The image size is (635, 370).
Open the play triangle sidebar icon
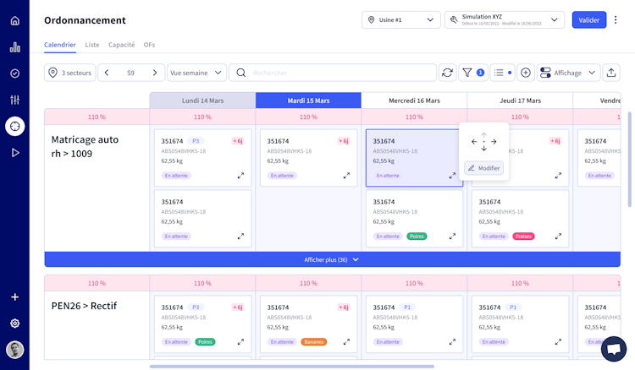point(15,153)
